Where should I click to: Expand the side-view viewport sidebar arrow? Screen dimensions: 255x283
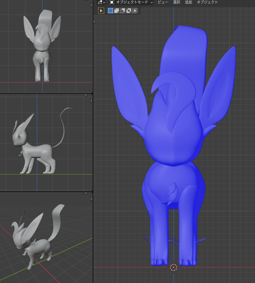92,100
